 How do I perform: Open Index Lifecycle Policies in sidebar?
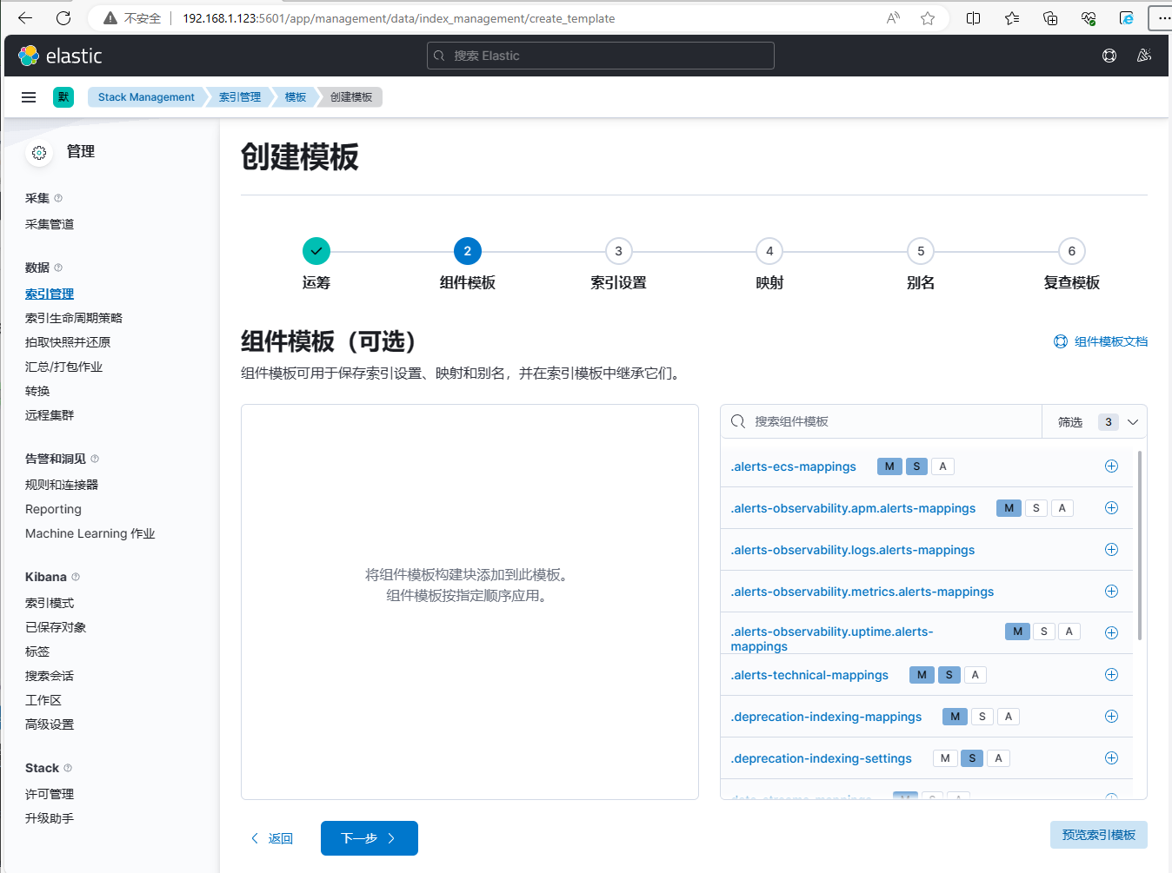74,318
